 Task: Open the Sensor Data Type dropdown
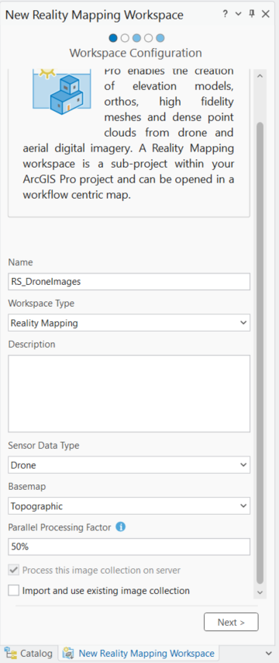click(x=129, y=465)
